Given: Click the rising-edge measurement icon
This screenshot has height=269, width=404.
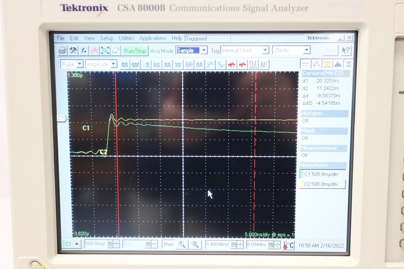Looking at the screenshot, I should [x=210, y=64].
